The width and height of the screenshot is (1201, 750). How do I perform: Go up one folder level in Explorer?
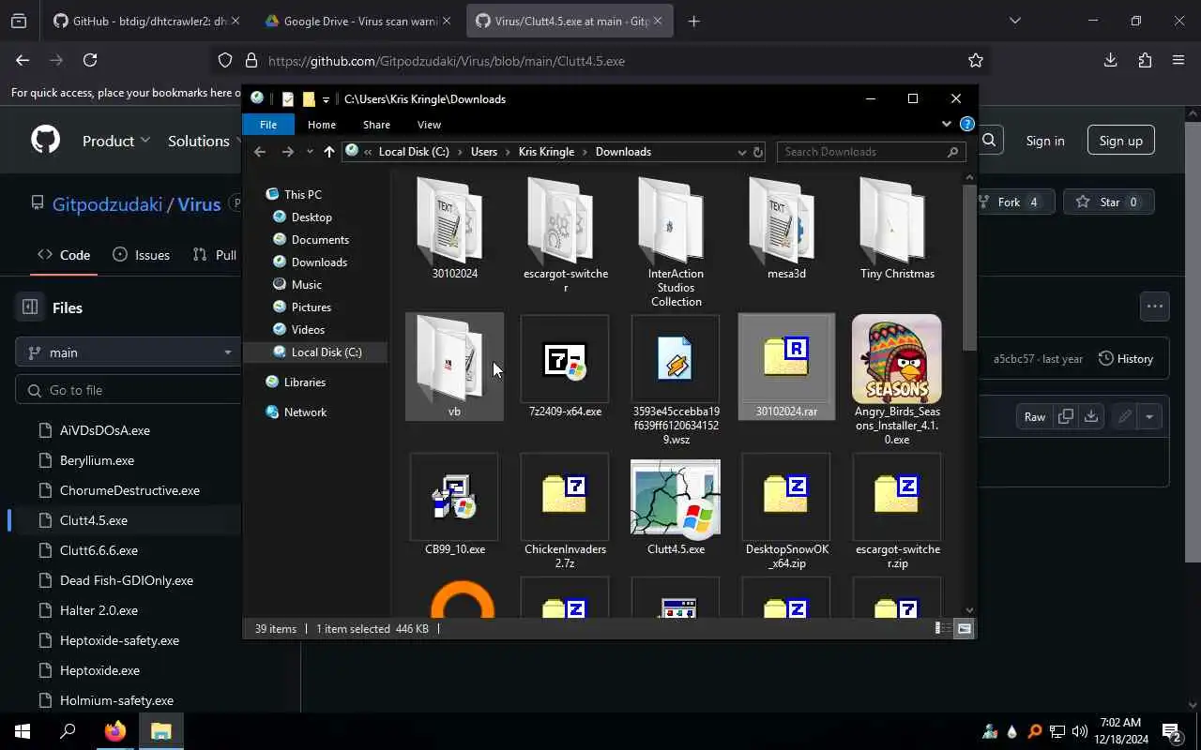pos(328,152)
